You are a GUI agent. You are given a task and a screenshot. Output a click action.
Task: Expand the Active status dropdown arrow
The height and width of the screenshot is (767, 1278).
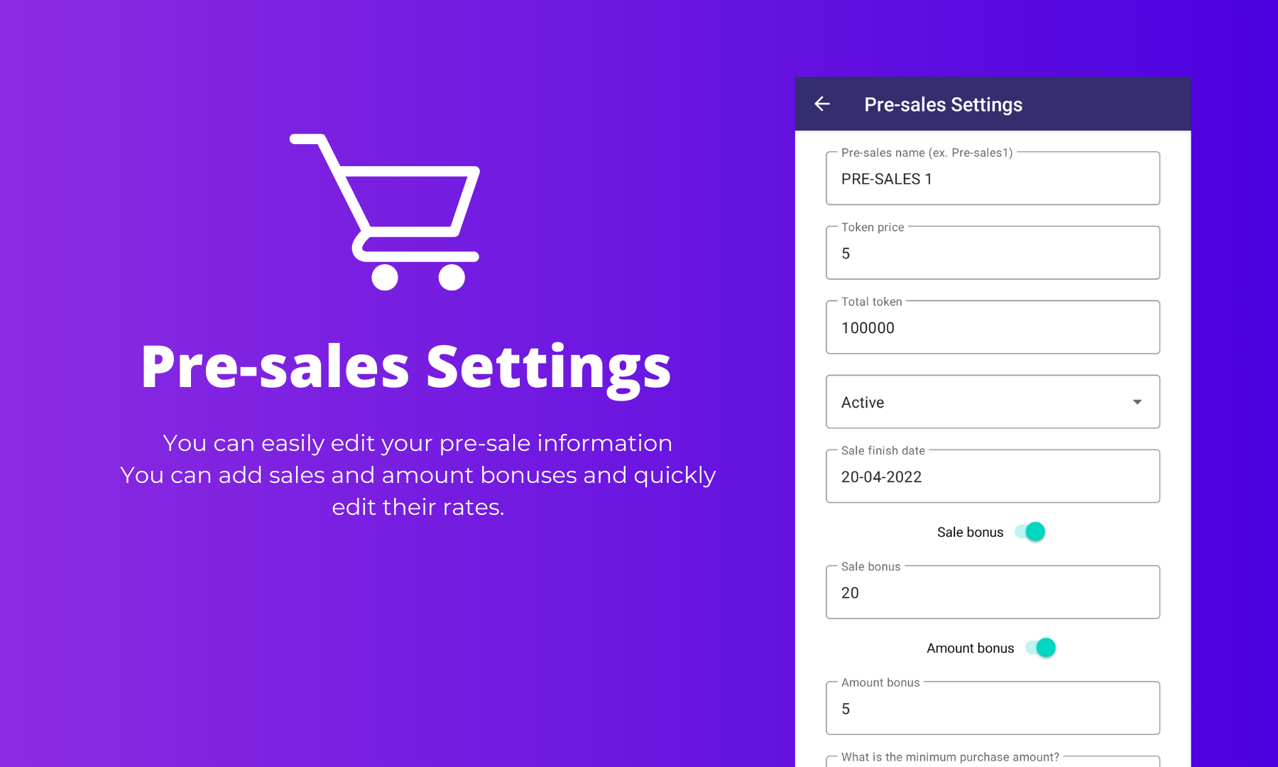click(1137, 402)
